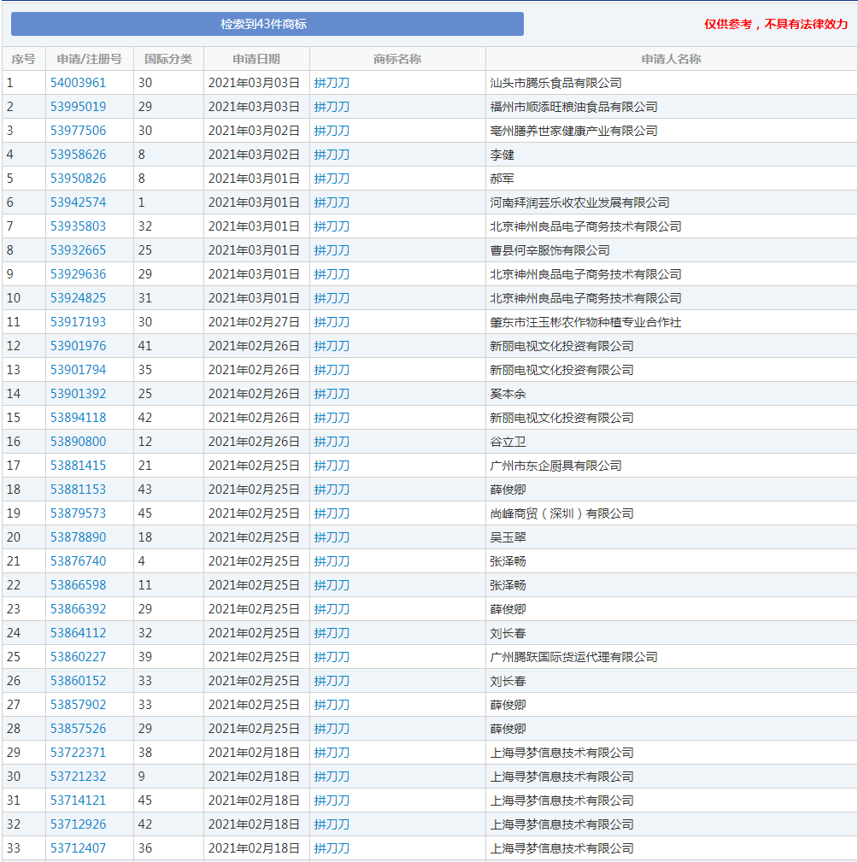The width and height of the screenshot is (858, 862).
Task: Click 拼刀刀 trademark name in row 33
Action: click(x=332, y=848)
